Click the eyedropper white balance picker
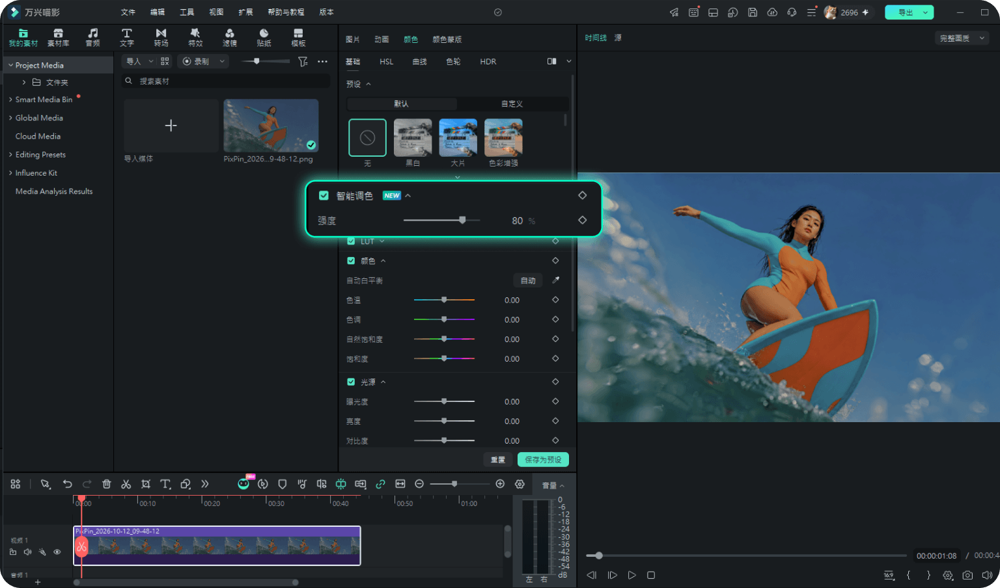The height and width of the screenshot is (588, 1000). click(555, 280)
